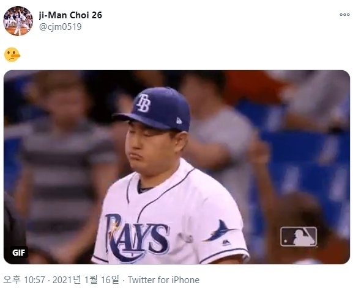This screenshot has height=288, width=353.
Task: Open the 오후 10:57 timestamp link
Action: [24, 279]
